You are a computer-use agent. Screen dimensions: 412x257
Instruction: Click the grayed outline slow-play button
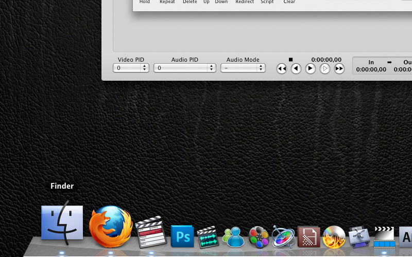click(325, 69)
